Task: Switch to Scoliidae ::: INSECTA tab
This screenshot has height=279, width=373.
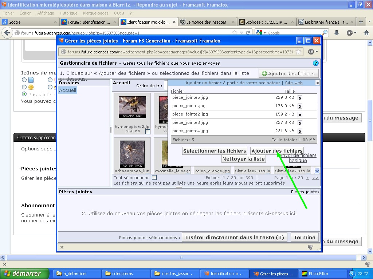Action: click(267, 22)
